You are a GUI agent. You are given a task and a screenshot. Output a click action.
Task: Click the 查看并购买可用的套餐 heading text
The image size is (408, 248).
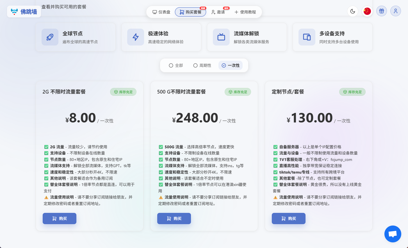coord(64,7)
